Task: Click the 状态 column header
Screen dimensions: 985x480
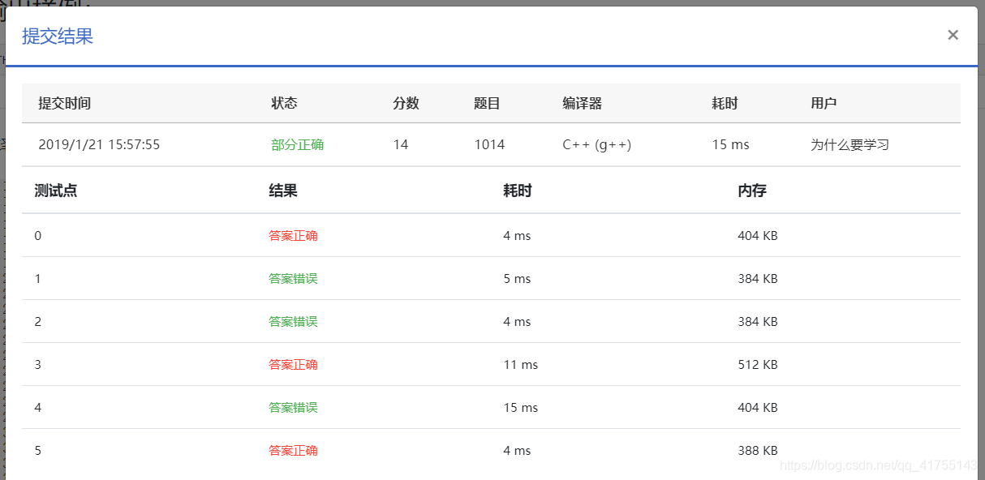Action: tap(285, 104)
